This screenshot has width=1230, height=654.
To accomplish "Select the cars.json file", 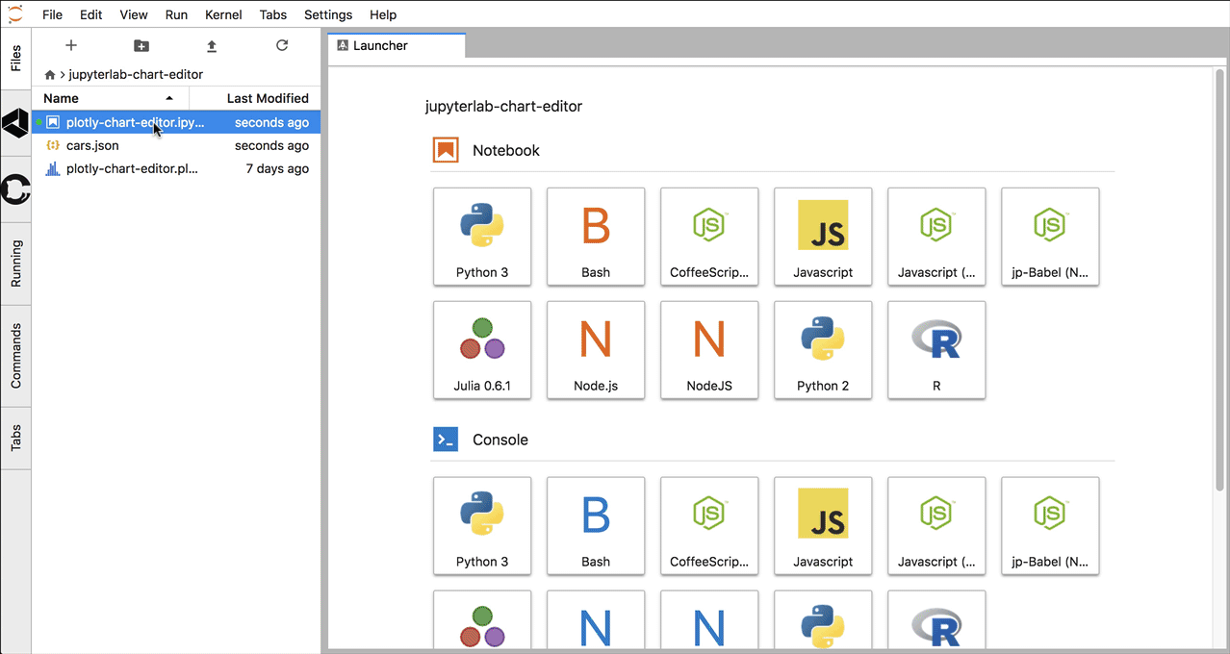I will point(176,145).
